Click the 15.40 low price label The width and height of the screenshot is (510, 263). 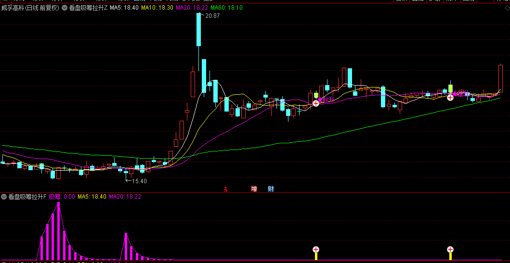coord(139,181)
